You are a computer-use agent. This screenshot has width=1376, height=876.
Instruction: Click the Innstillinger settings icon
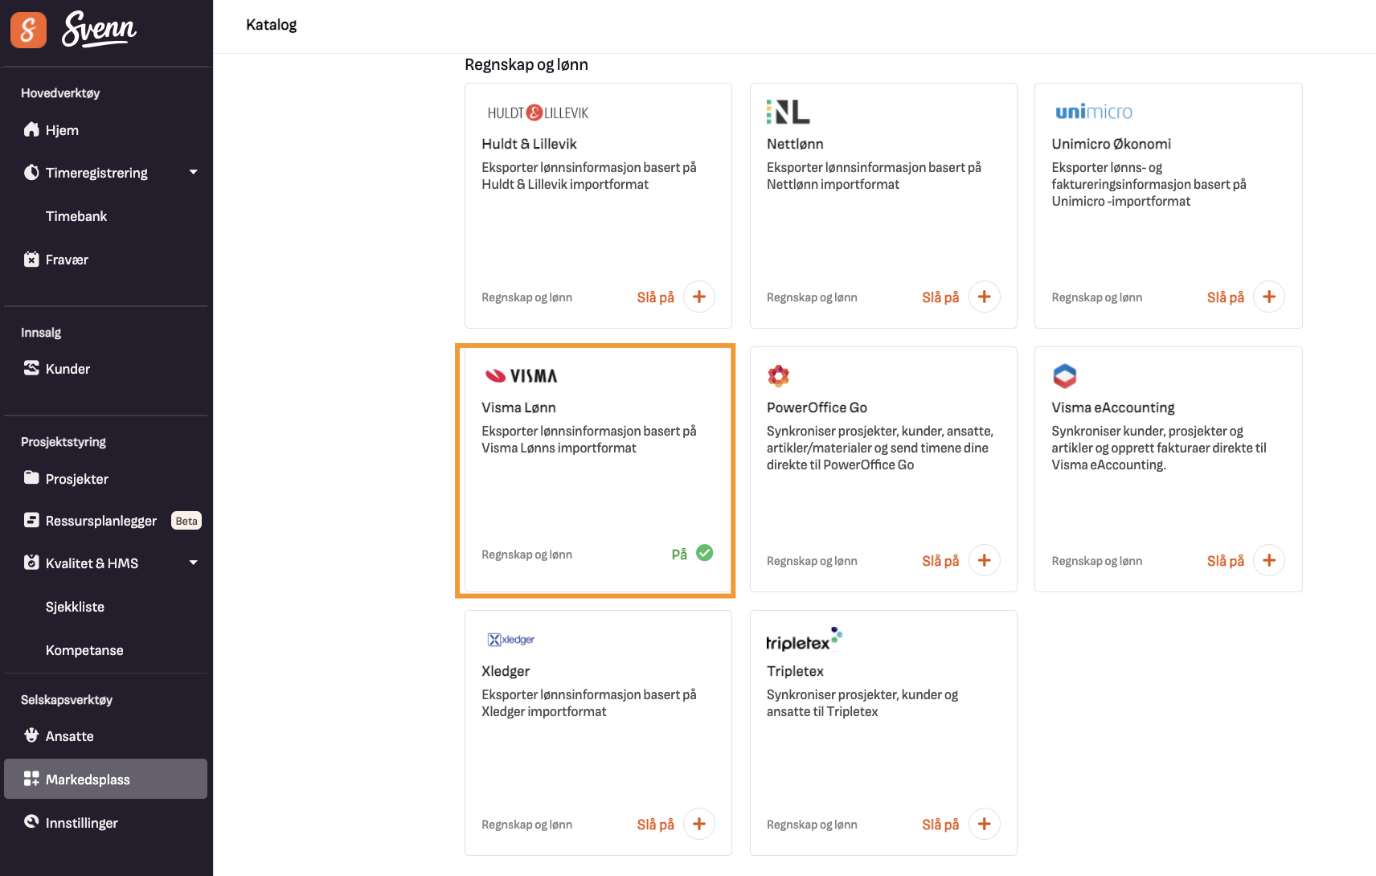coord(31,822)
